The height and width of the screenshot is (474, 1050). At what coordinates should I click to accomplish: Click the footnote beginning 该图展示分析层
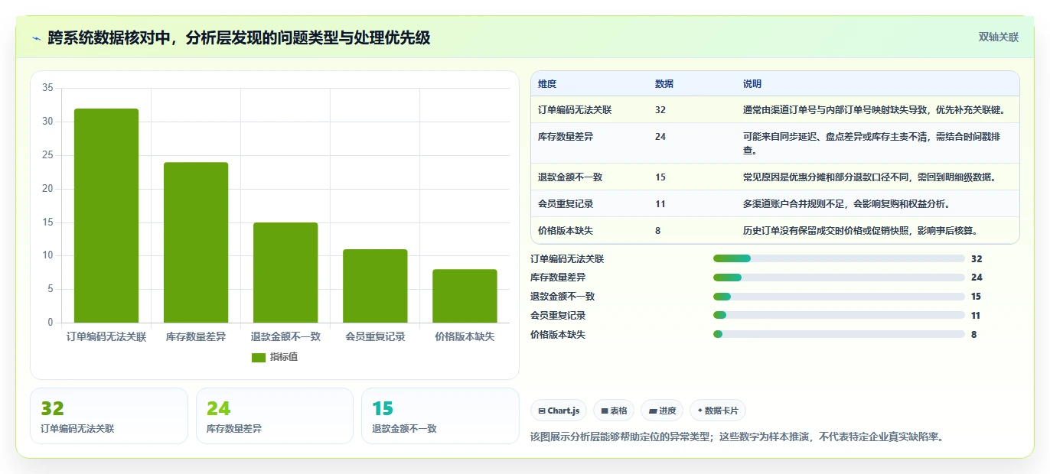tap(737, 437)
